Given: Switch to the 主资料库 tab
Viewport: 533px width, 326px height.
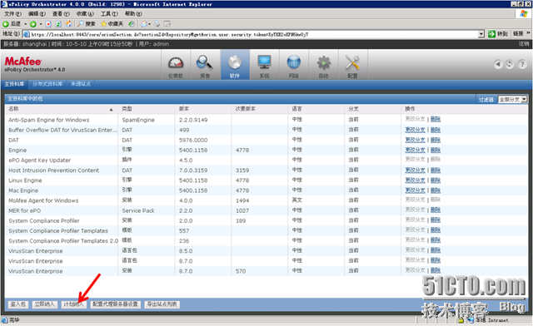Looking at the screenshot, I should pos(15,84).
